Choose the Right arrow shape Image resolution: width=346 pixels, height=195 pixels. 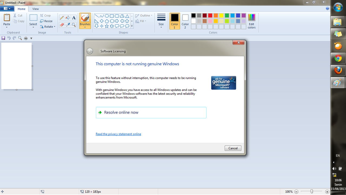point(117,21)
